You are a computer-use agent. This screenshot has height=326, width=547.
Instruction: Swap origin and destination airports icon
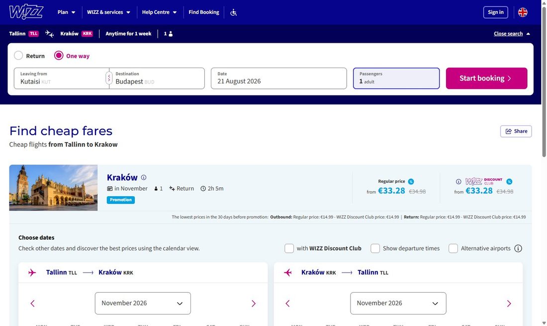click(109, 78)
